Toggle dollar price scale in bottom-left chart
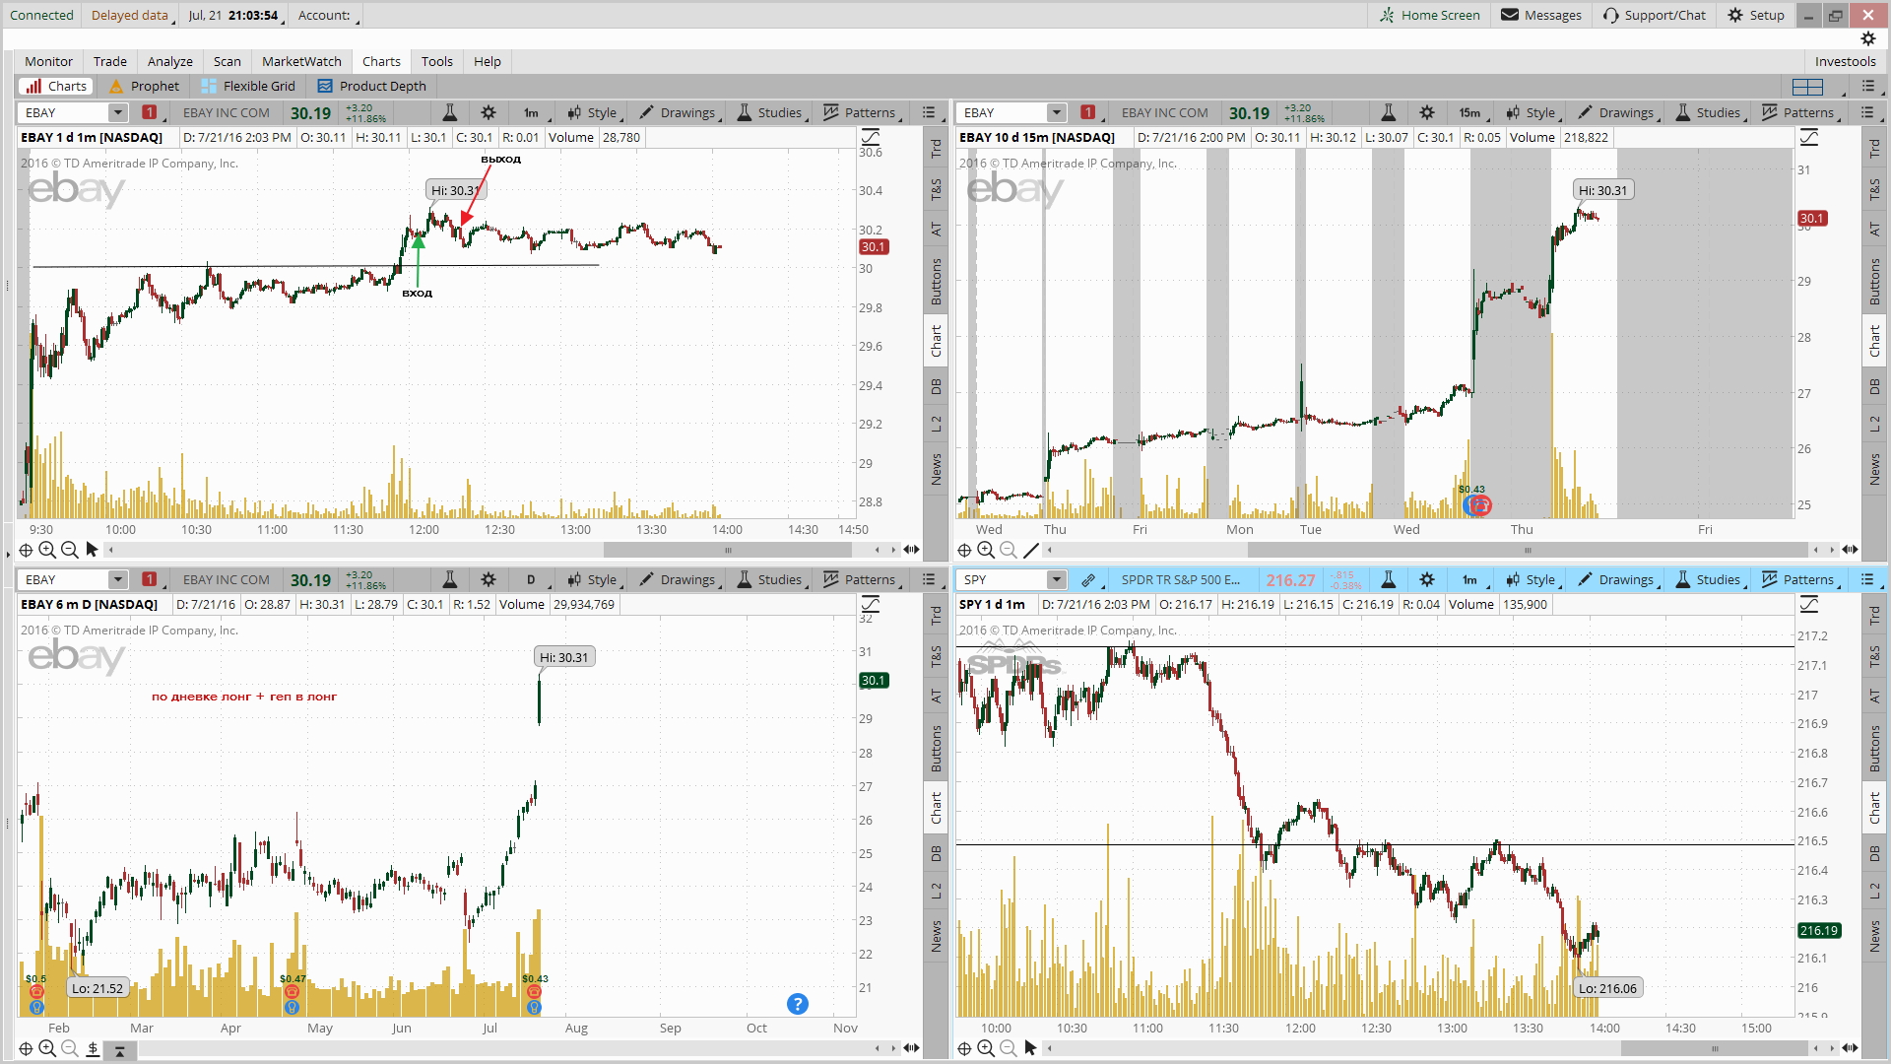 click(x=93, y=1048)
